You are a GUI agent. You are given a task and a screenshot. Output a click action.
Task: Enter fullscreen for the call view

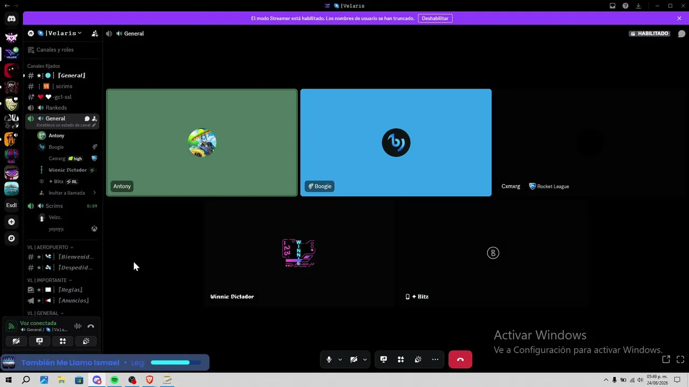coord(680,359)
